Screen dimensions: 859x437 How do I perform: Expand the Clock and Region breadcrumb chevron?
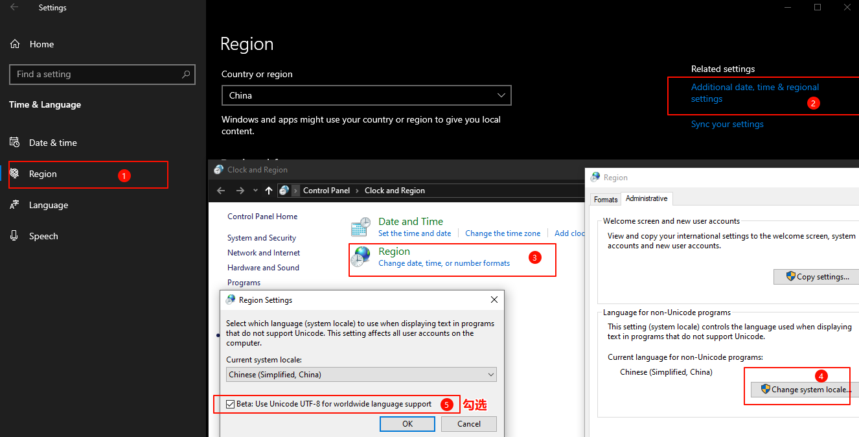pyautogui.click(x=358, y=191)
